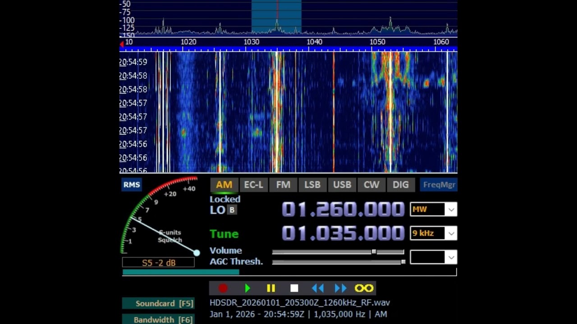Switch to LSB mode
Viewport: 577px width, 324px height.
click(x=312, y=185)
